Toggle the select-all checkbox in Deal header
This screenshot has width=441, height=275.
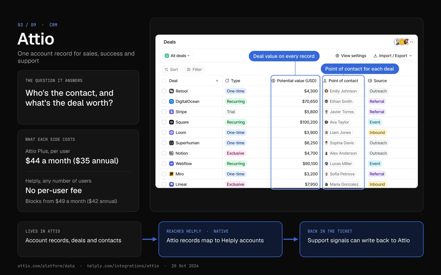[164, 81]
